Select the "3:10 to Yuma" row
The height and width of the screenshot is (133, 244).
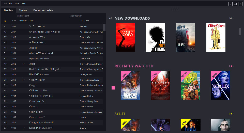[x=52, y=26]
